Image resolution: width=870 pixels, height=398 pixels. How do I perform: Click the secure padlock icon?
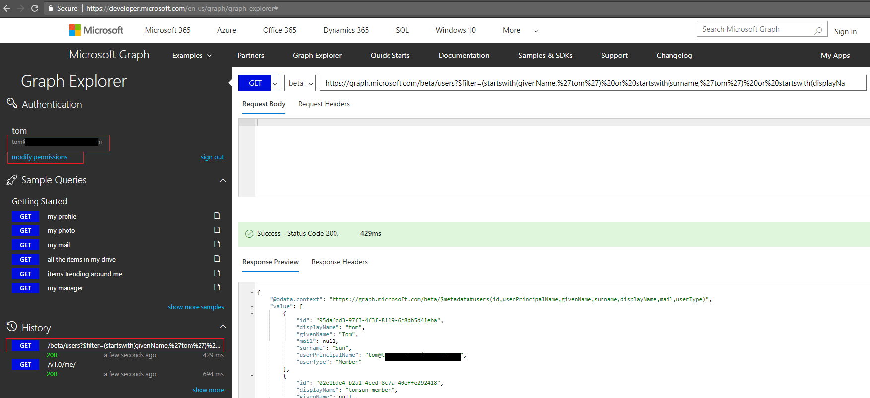click(50, 8)
